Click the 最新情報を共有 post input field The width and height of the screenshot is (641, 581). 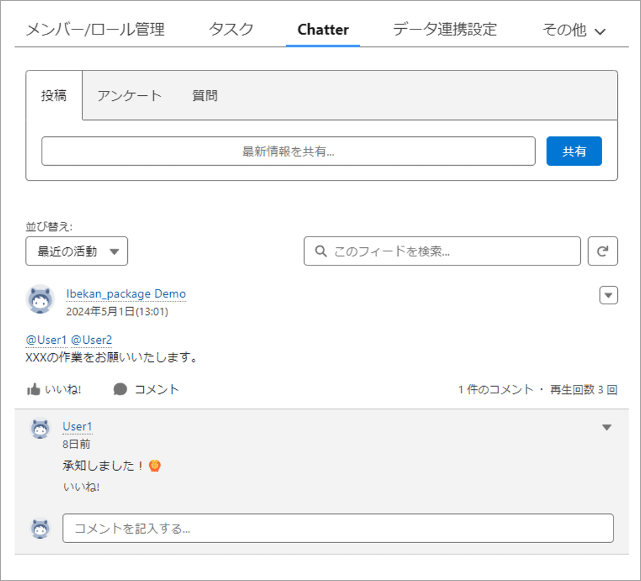click(288, 152)
